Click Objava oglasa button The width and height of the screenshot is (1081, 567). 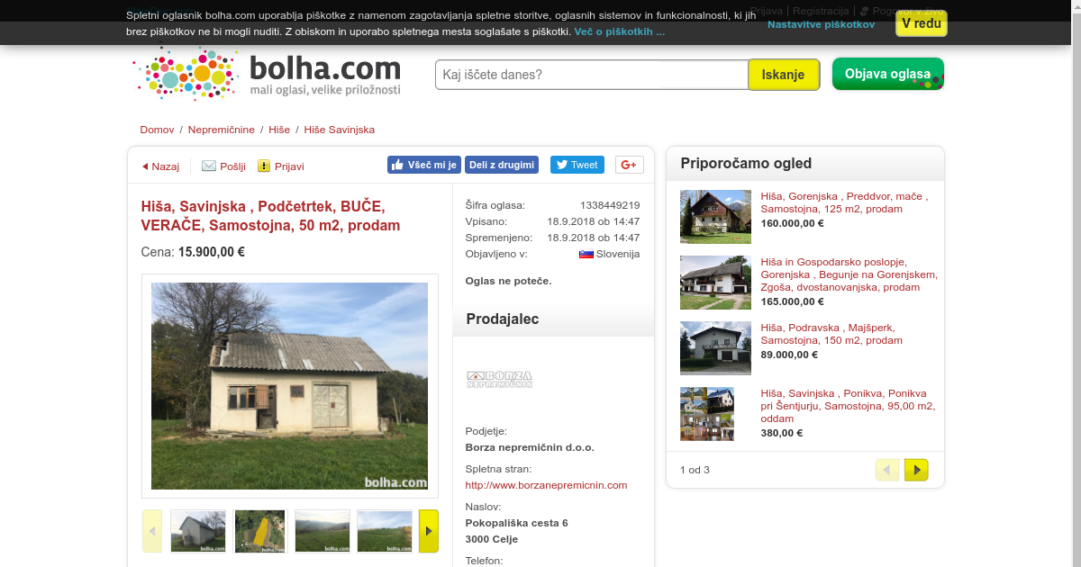(887, 74)
